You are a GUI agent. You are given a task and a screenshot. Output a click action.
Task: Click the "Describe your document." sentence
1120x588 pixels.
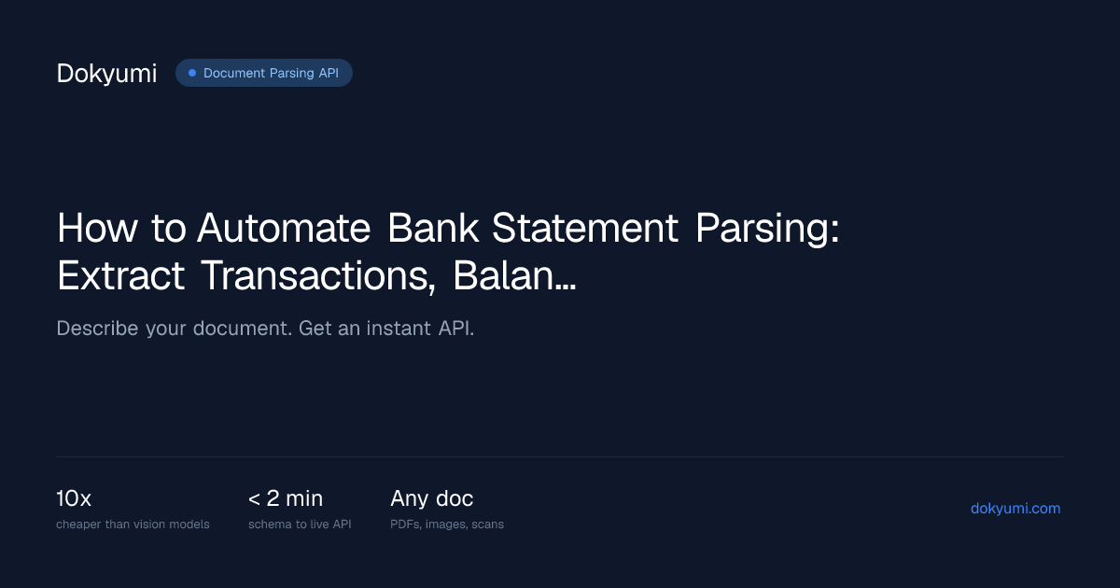[x=175, y=329]
